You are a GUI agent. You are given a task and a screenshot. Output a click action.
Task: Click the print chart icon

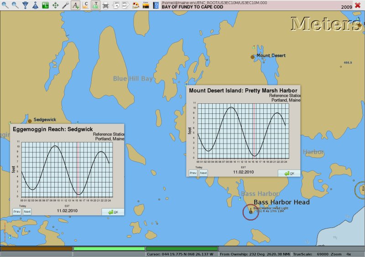click(x=105, y=5)
